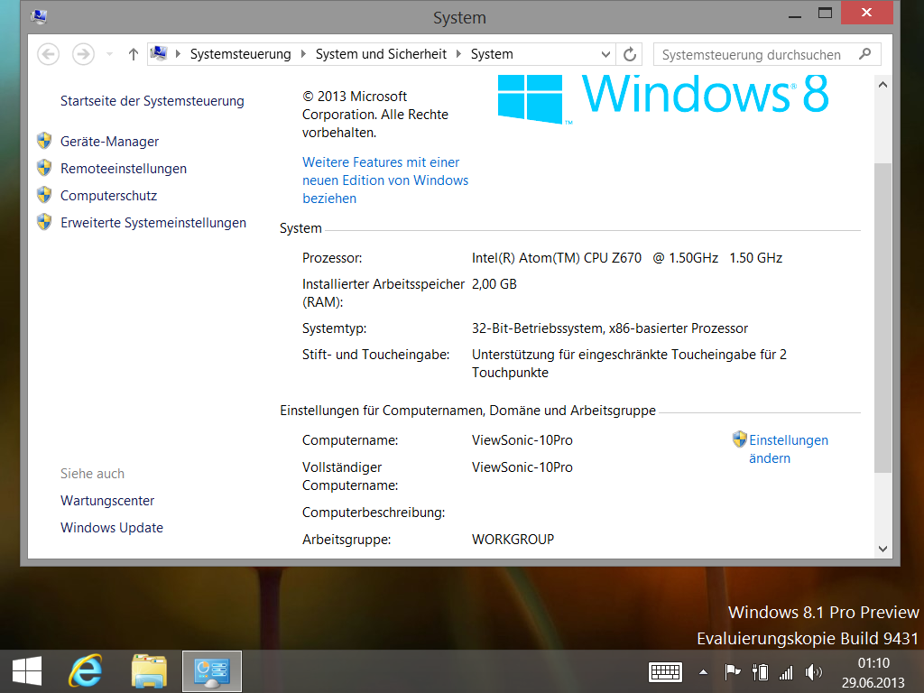
Task: Click the scrollbar up arrow
Action: (x=882, y=85)
